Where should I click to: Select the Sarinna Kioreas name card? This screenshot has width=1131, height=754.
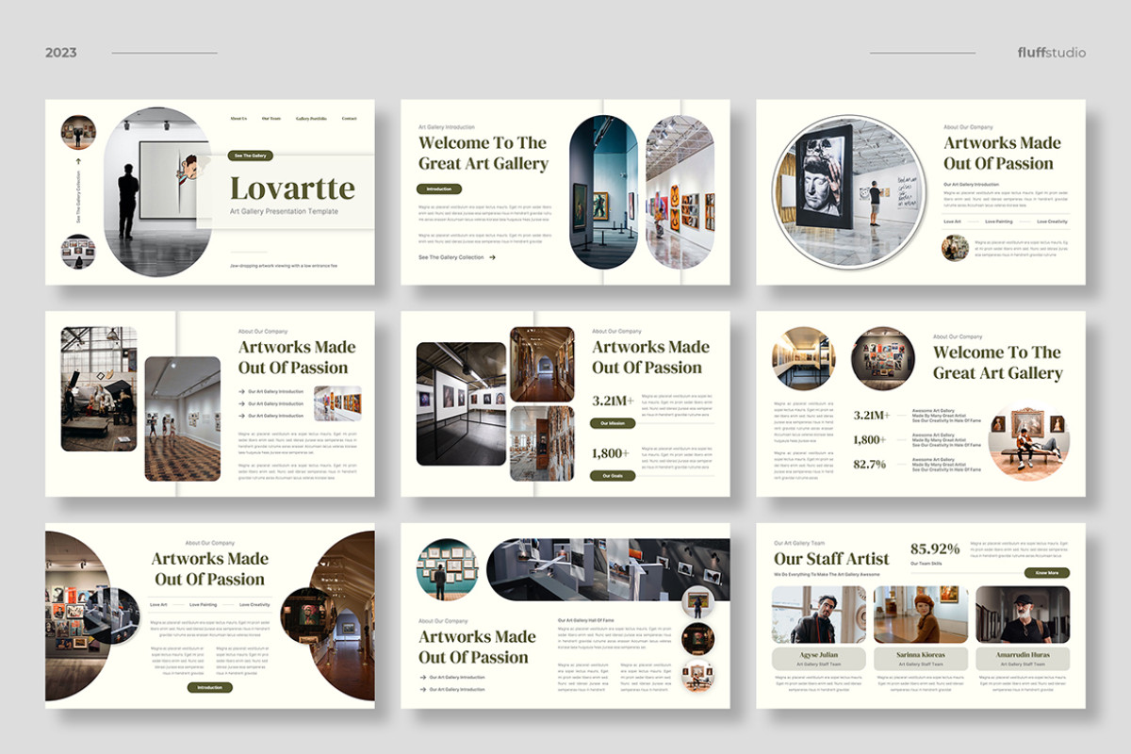click(919, 658)
